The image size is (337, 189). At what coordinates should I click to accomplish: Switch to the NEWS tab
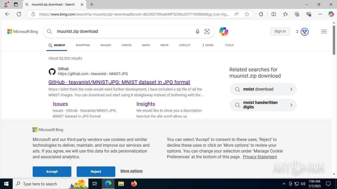coord(164,45)
